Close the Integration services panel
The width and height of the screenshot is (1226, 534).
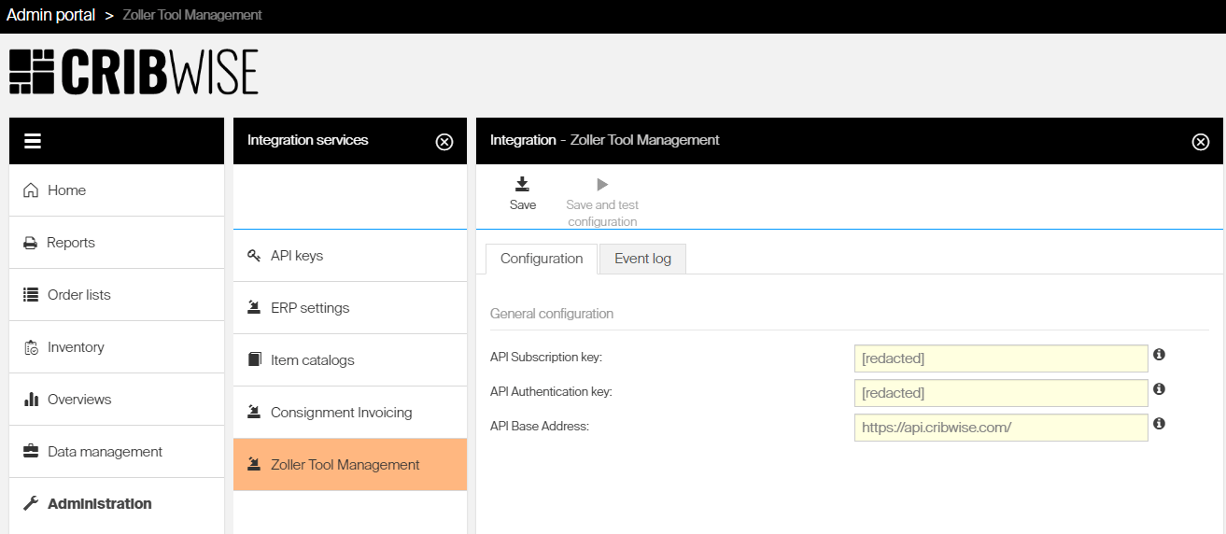[444, 142]
